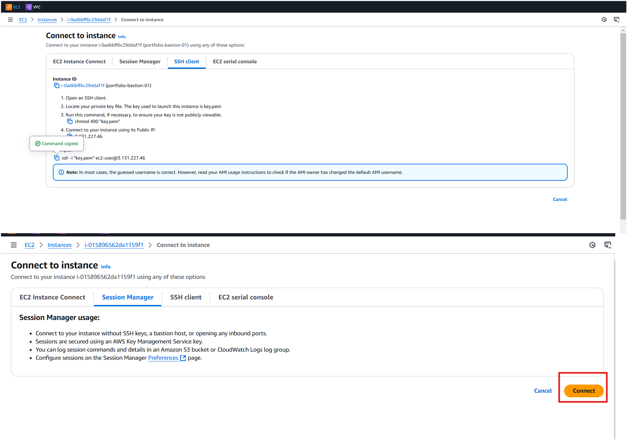Open i-015896562da1159f1 breadcrumb link
This screenshot has width=627, height=440.
[x=114, y=245]
